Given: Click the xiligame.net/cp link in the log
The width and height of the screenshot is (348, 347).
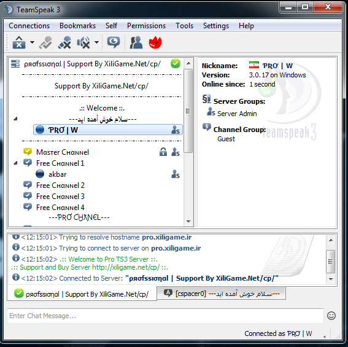Looking at the screenshot, I should 126,267.
